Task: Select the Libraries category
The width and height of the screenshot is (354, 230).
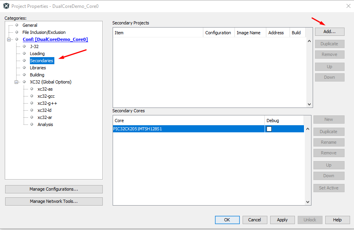Action: pos(38,68)
